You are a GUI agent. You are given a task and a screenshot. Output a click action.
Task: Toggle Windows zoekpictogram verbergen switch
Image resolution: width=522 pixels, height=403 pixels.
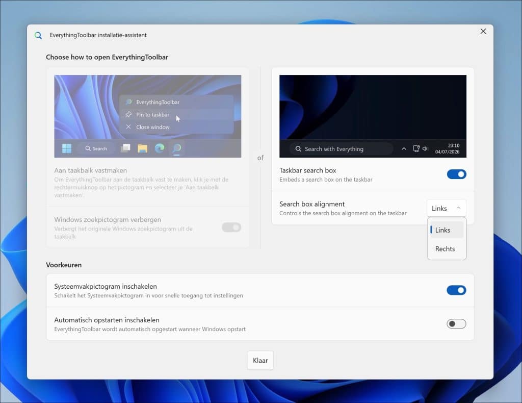pos(231,228)
